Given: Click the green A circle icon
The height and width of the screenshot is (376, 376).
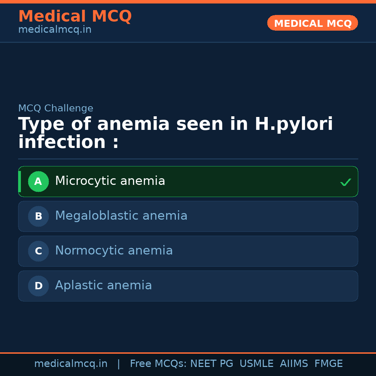Looking at the screenshot, I should pos(38,181).
